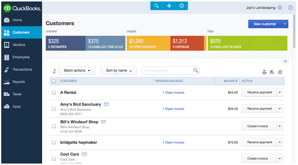Open the search magnifier in top bar
The width and height of the screenshot is (298, 165).
tap(156, 6)
